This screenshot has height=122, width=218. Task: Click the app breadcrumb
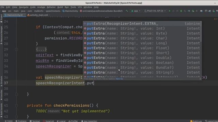coord(4,11)
